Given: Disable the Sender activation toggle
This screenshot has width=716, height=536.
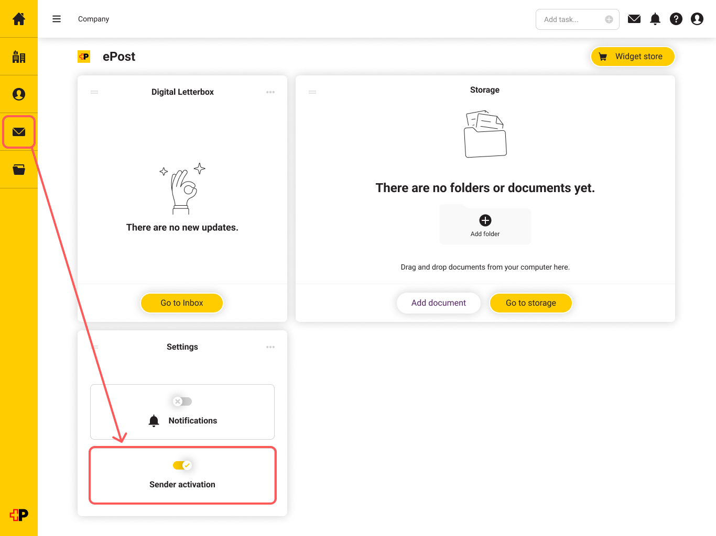Looking at the screenshot, I should click(x=182, y=465).
